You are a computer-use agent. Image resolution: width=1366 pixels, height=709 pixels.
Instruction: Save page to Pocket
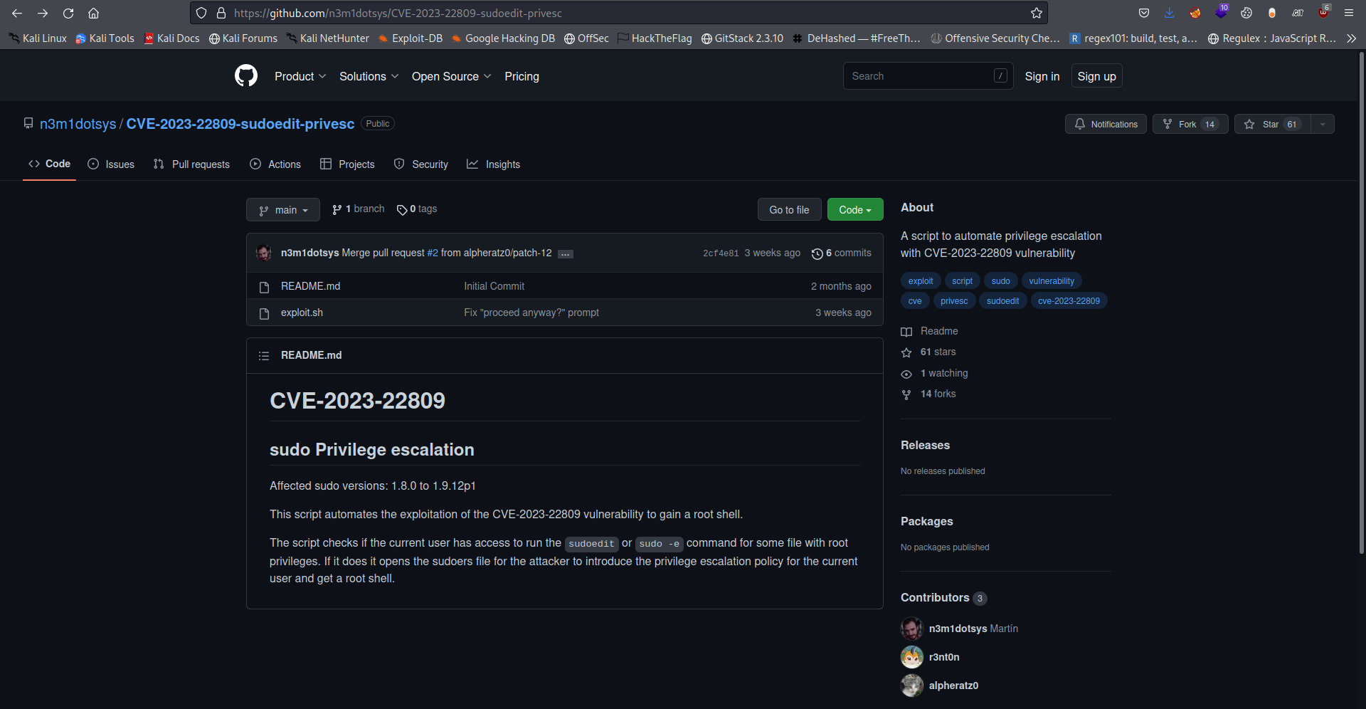pos(1144,13)
